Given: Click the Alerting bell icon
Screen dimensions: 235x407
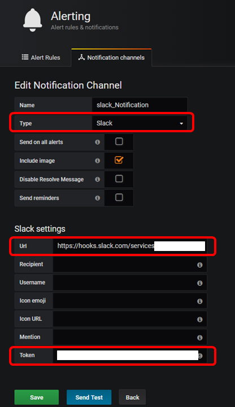Looking at the screenshot, I should coord(32,20).
